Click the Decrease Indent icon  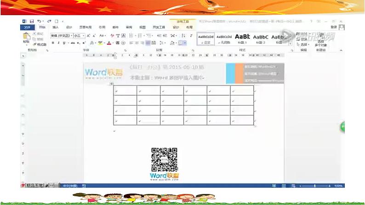[159, 35]
